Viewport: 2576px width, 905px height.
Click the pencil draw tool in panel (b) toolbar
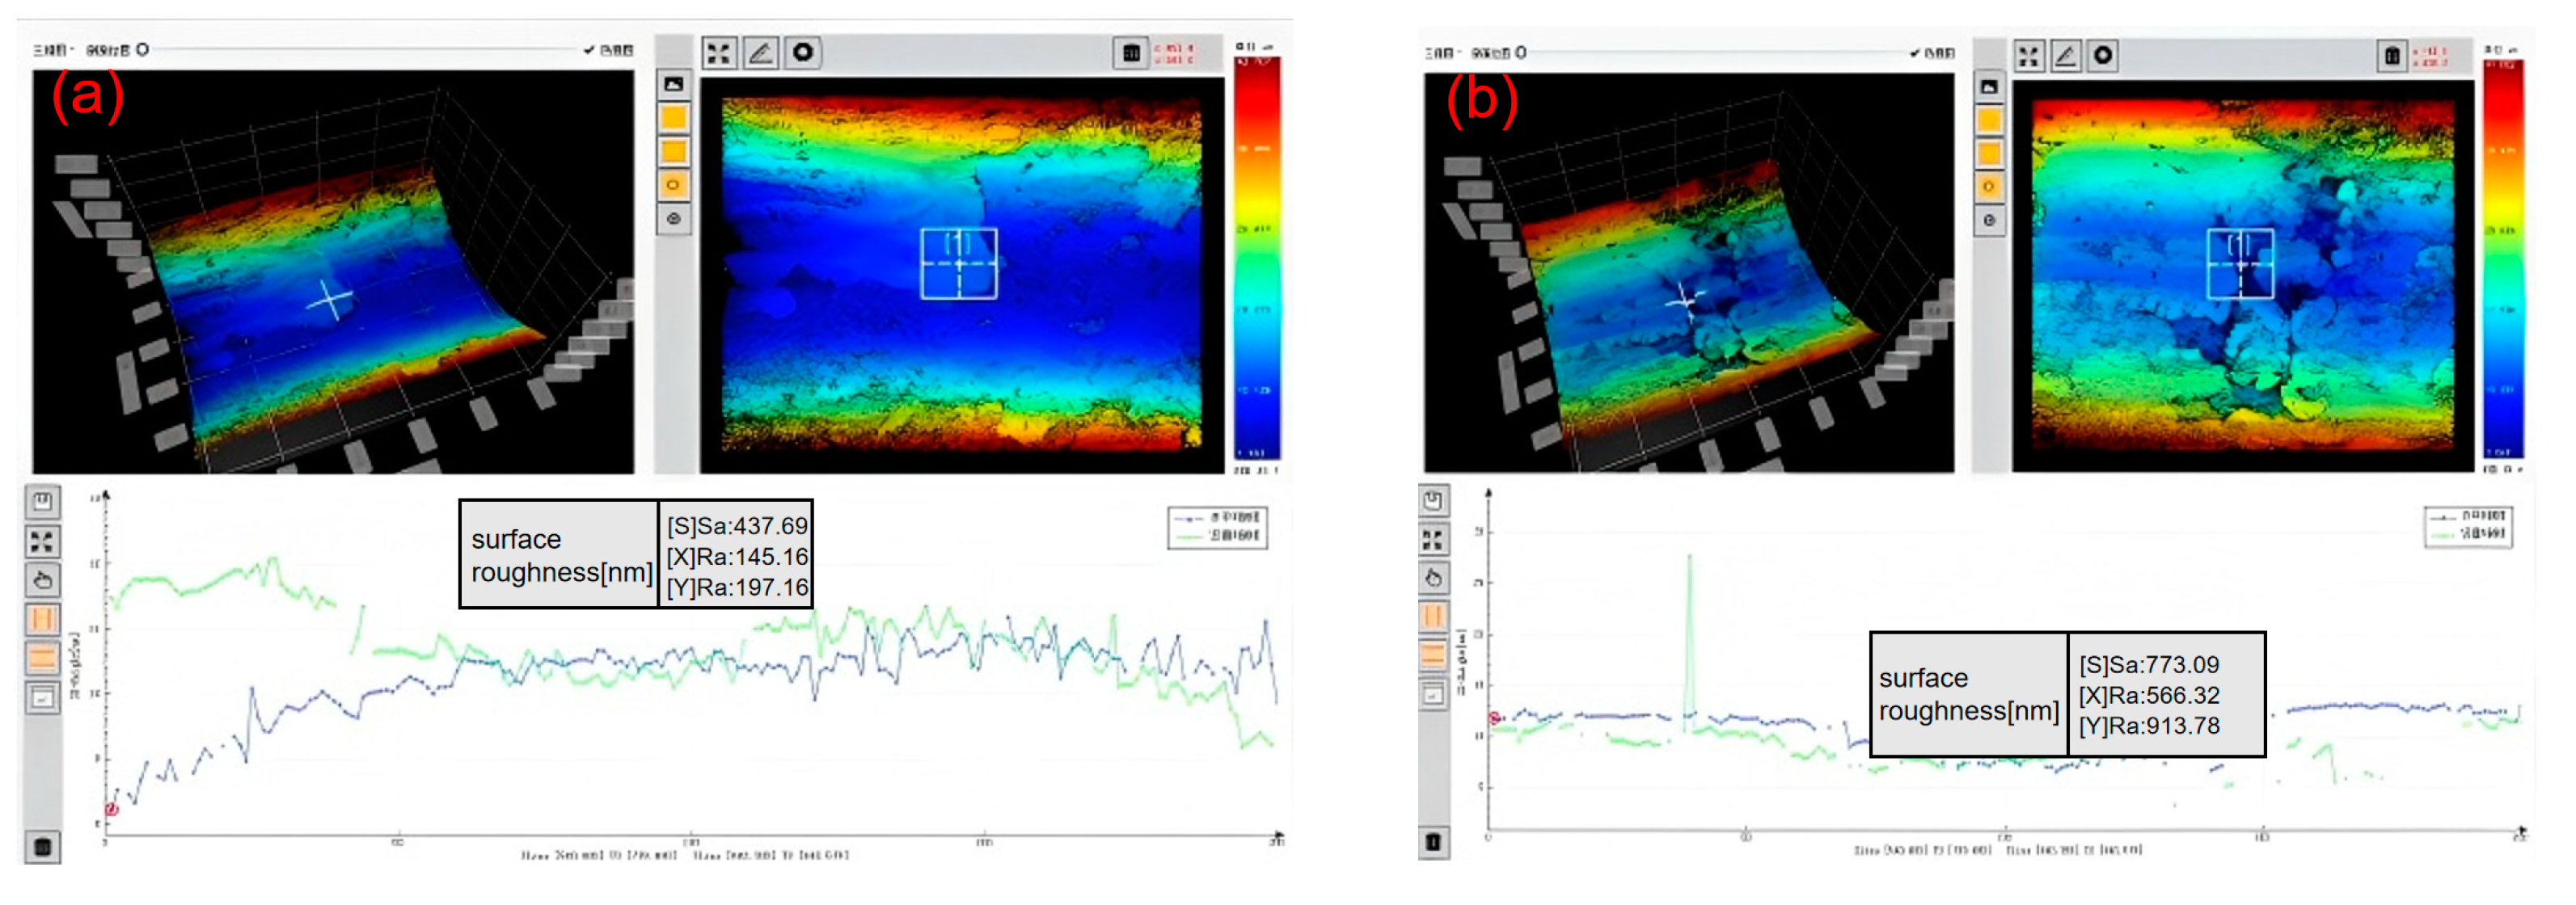[2066, 56]
